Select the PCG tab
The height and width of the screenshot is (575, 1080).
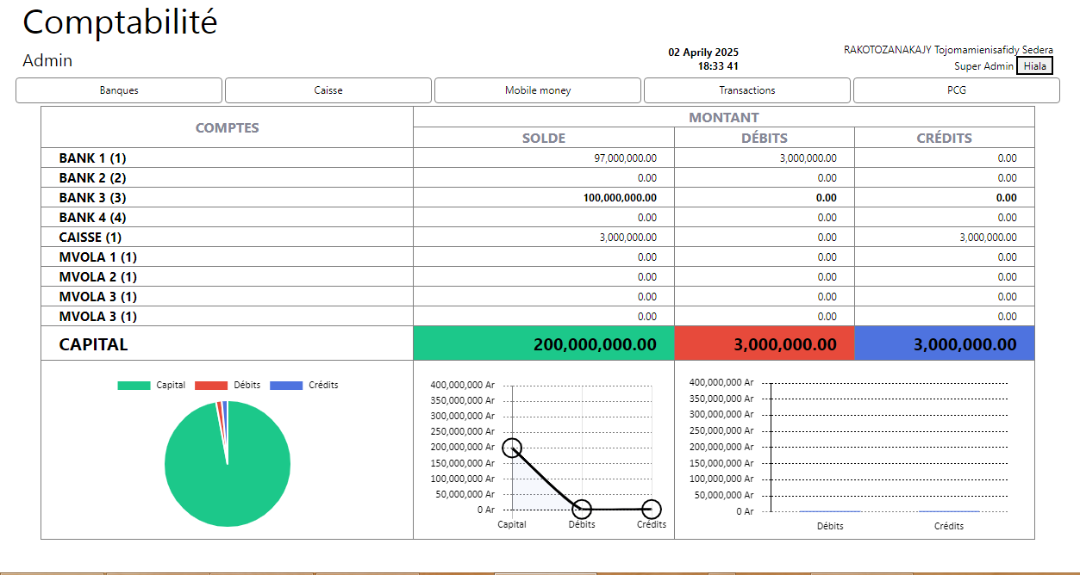pos(956,90)
